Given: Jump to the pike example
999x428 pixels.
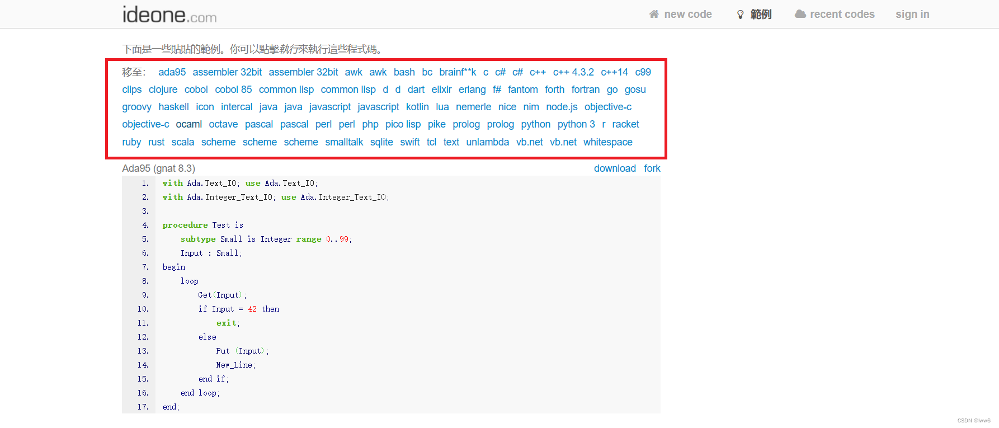Looking at the screenshot, I should pos(436,124).
